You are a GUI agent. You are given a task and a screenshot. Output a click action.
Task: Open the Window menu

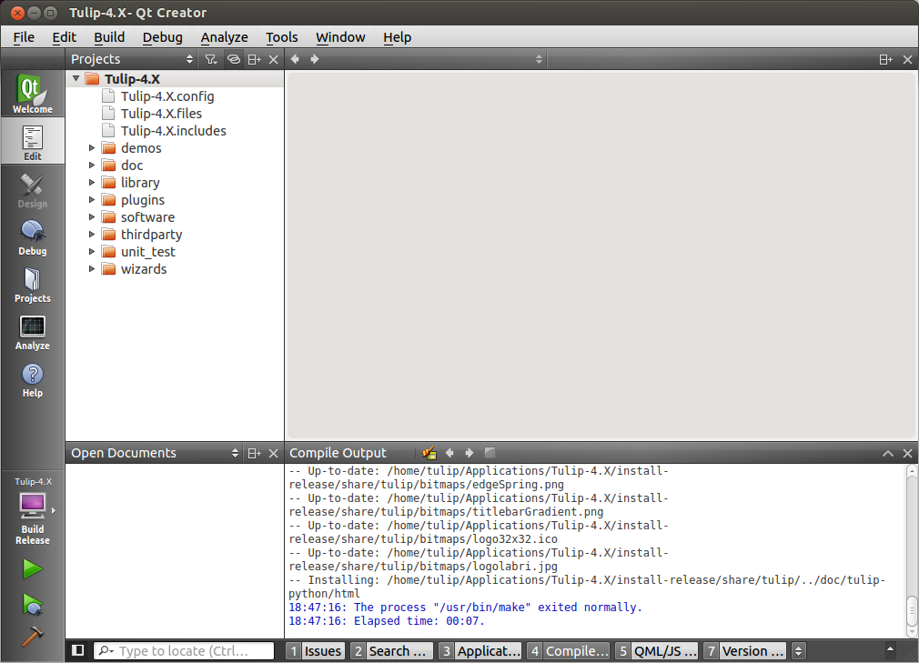[340, 37]
